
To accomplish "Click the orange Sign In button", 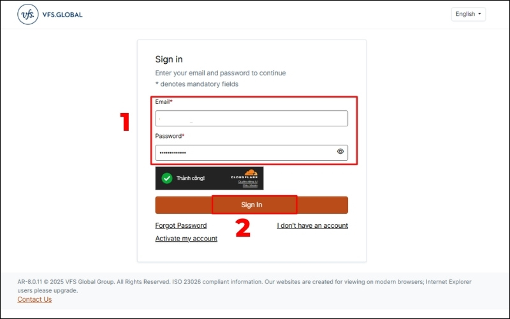I will 251,205.
